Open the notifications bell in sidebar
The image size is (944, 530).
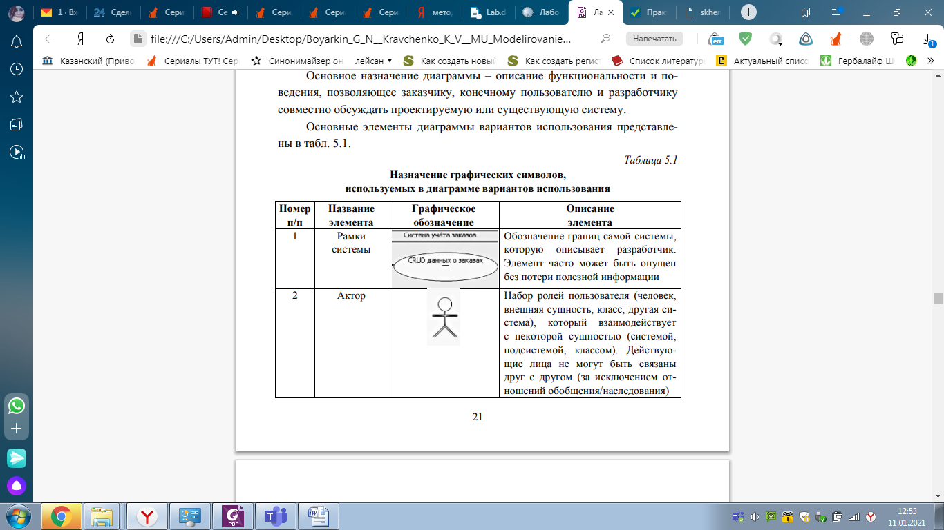pyautogui.click(x=17, y=41)
